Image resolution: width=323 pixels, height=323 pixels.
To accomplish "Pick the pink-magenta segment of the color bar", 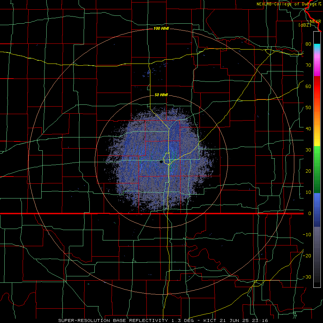I will pyautogui.click(x=317, y=64).
